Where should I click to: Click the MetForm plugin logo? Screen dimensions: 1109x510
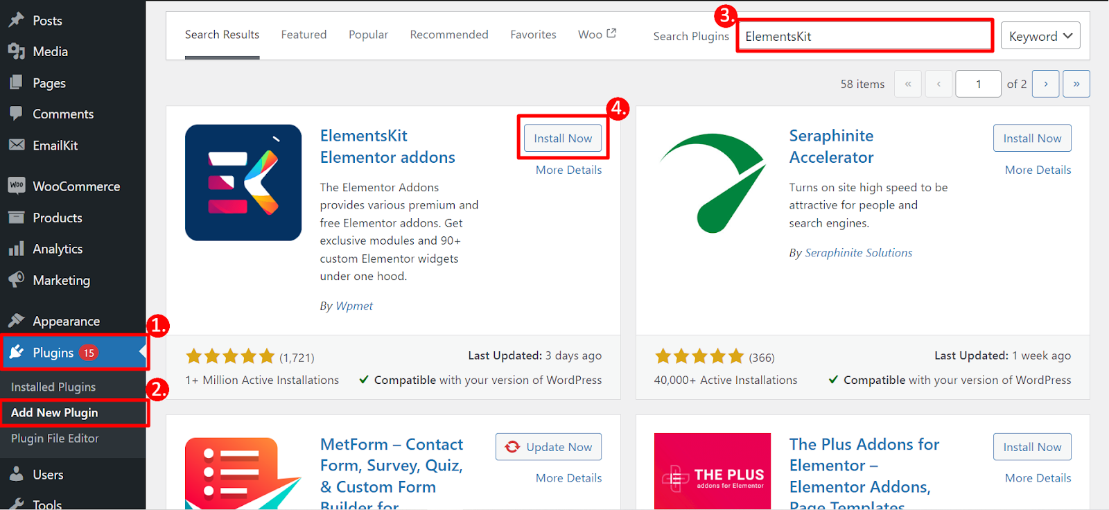[x=243, y=474]
